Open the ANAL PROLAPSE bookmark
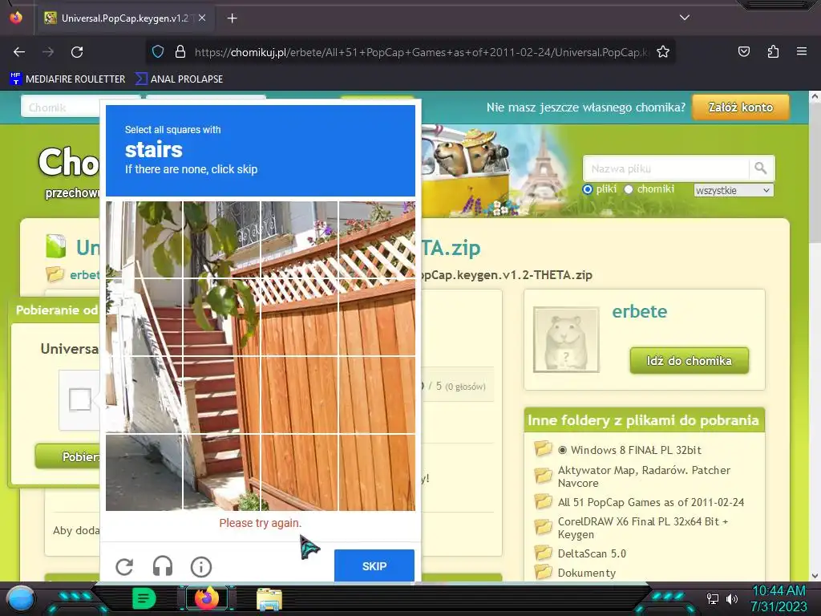821x616 pixels. [x=179, y=79]
